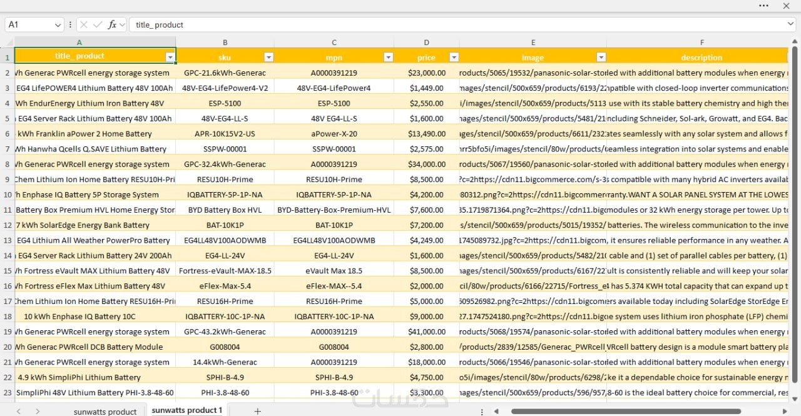Select the $41,000.00 price cell
Image resolution: width=801 pixels, height=416 pixels.
[x=427, y=332]
